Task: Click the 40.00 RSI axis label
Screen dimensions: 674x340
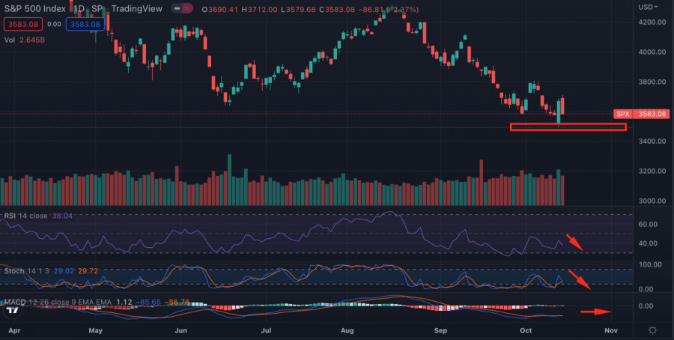Action: click(647, 243)
